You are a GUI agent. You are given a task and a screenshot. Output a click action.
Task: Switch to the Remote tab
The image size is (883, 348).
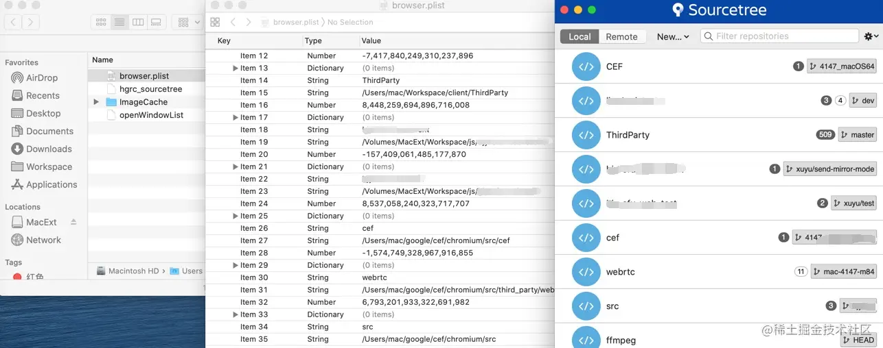tap(621, 36)
